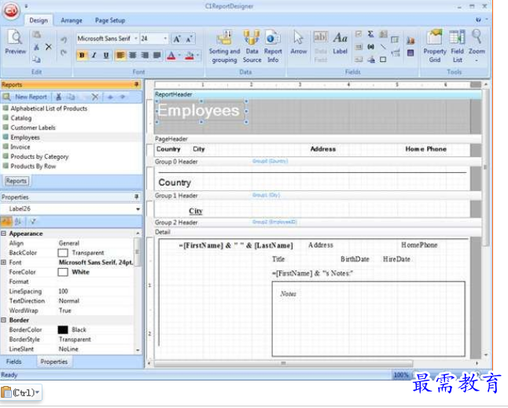Set text alignment to right

pyautogui.click(x=145, y=55)
